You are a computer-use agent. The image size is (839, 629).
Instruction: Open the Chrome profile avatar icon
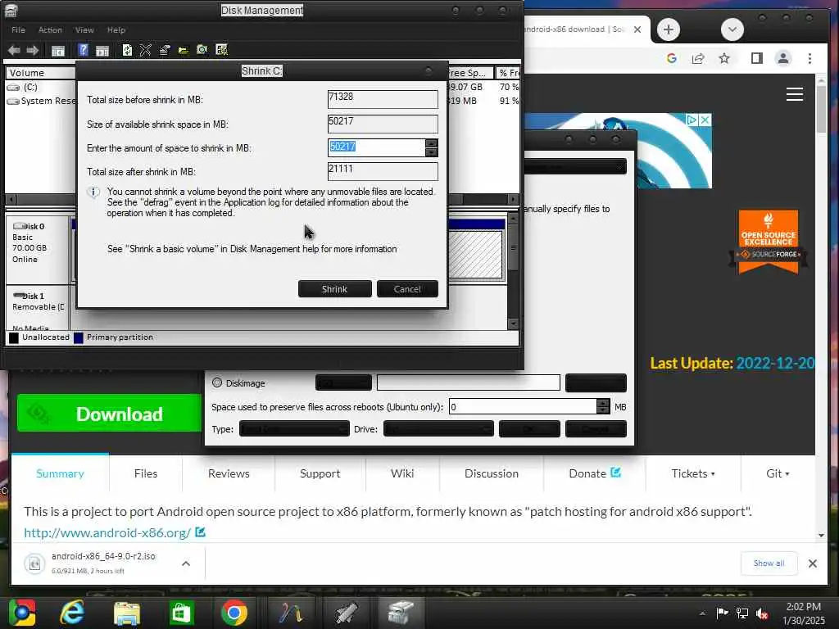[782, 58]
